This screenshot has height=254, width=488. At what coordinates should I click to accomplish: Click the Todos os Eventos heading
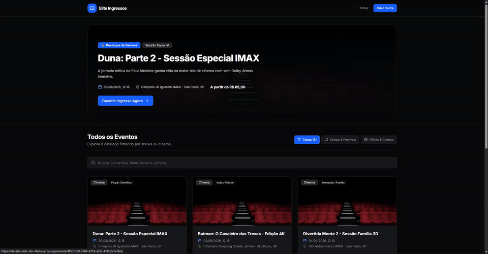pos(112,137)
